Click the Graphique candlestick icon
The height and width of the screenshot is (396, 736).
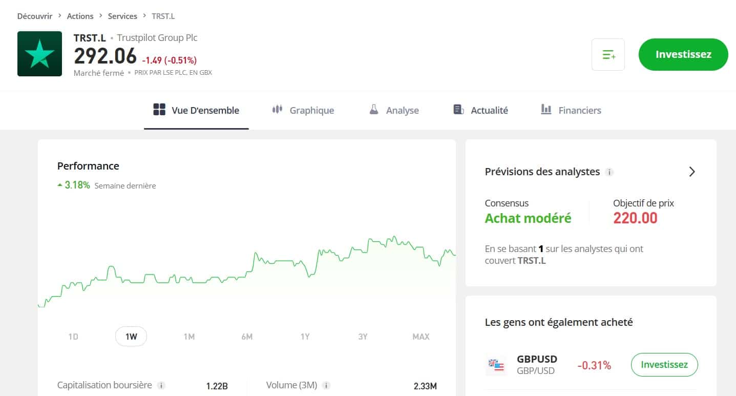coord(277,109)
